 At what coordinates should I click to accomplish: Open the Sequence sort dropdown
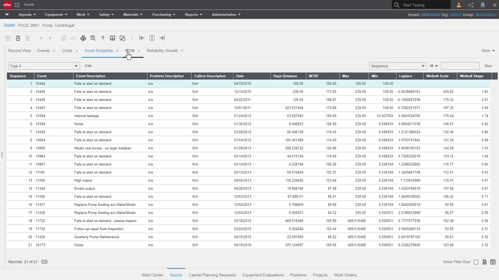(398, 66)
